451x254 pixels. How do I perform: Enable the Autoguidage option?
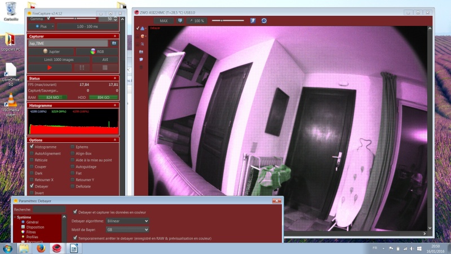coord(73,167)
